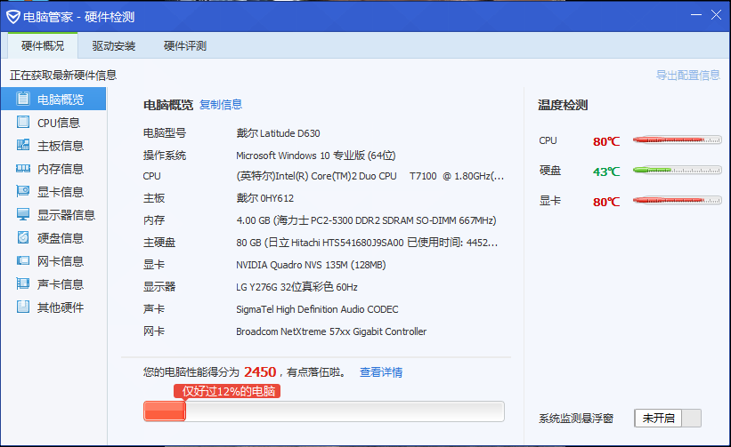731x447 pixels.
Task: Open the 显卡信息 sidebar label
Action: click(61, 192)
